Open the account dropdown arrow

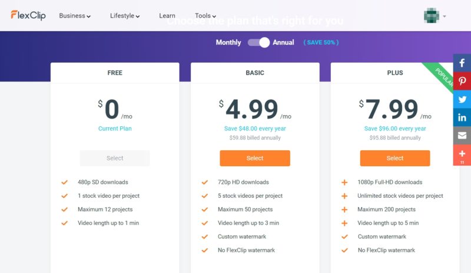pyautogui.click(x=445, y=16)
